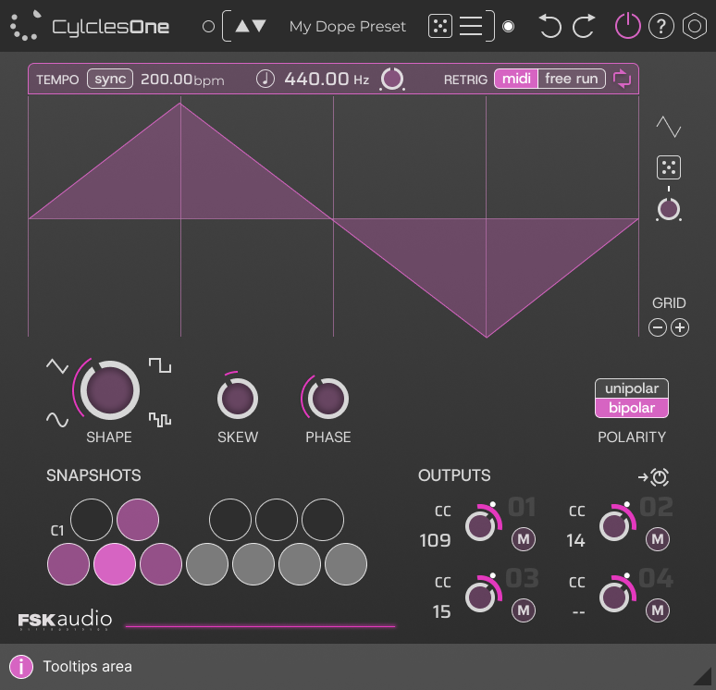Image resolution: width=716 pixels, height=690 pixels.
Task: Click the undo arrow icon
Action: (550, 27)
